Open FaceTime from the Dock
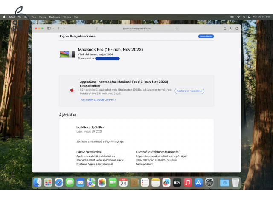This screenshot has height=204, width=273. tap(113, 182)
